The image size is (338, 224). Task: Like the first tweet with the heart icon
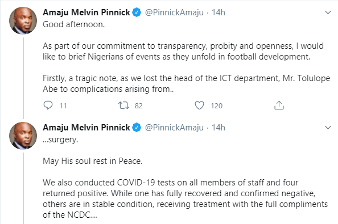click(x=199, y=105)
